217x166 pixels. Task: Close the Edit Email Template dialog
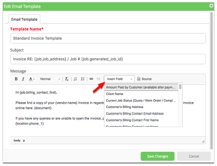(211, 5)
